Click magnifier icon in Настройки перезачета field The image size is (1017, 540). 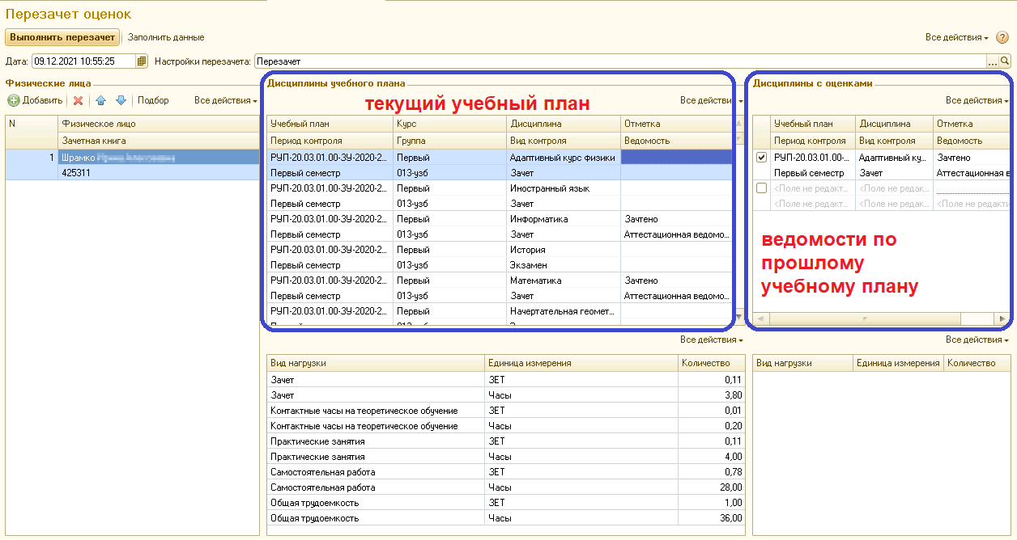coord(1005,61)
